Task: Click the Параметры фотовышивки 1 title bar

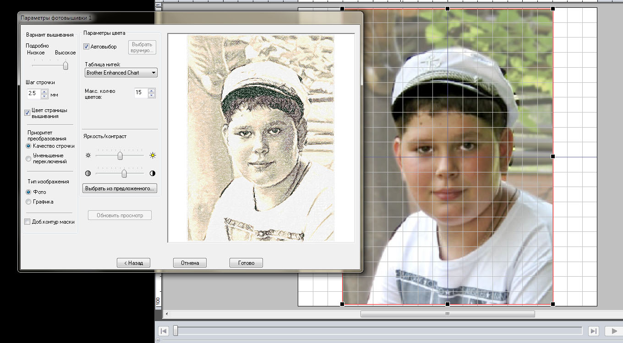Action: (191, 17)
